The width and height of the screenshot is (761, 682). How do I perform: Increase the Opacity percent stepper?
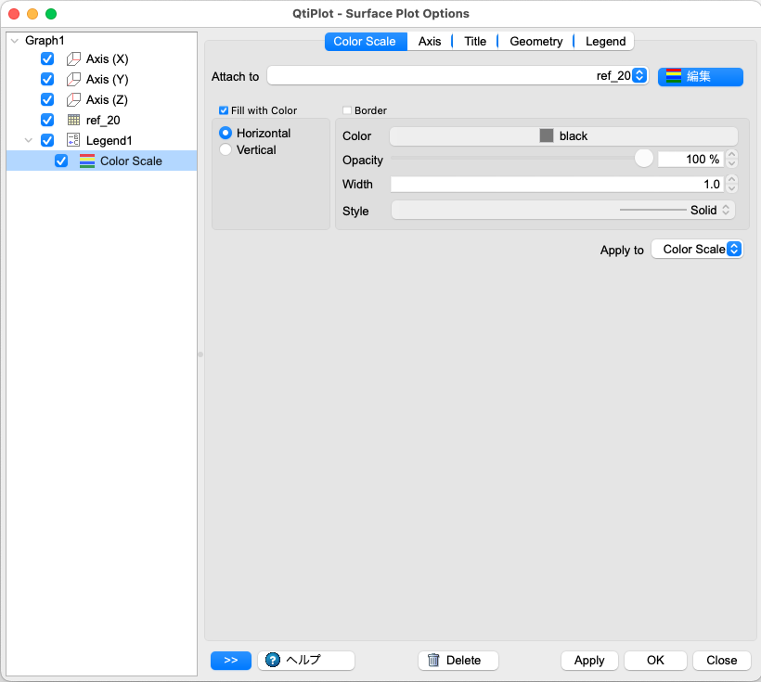coord(732,154)
